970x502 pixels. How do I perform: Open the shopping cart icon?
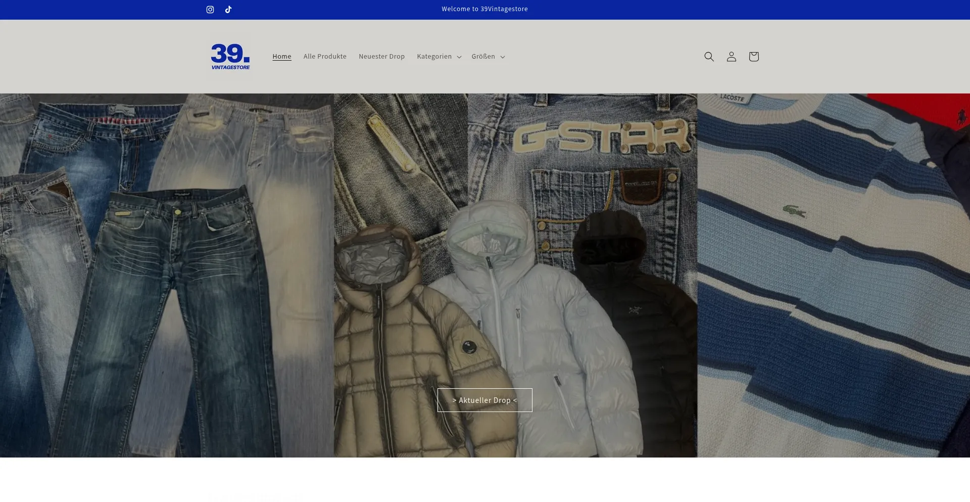754,57
